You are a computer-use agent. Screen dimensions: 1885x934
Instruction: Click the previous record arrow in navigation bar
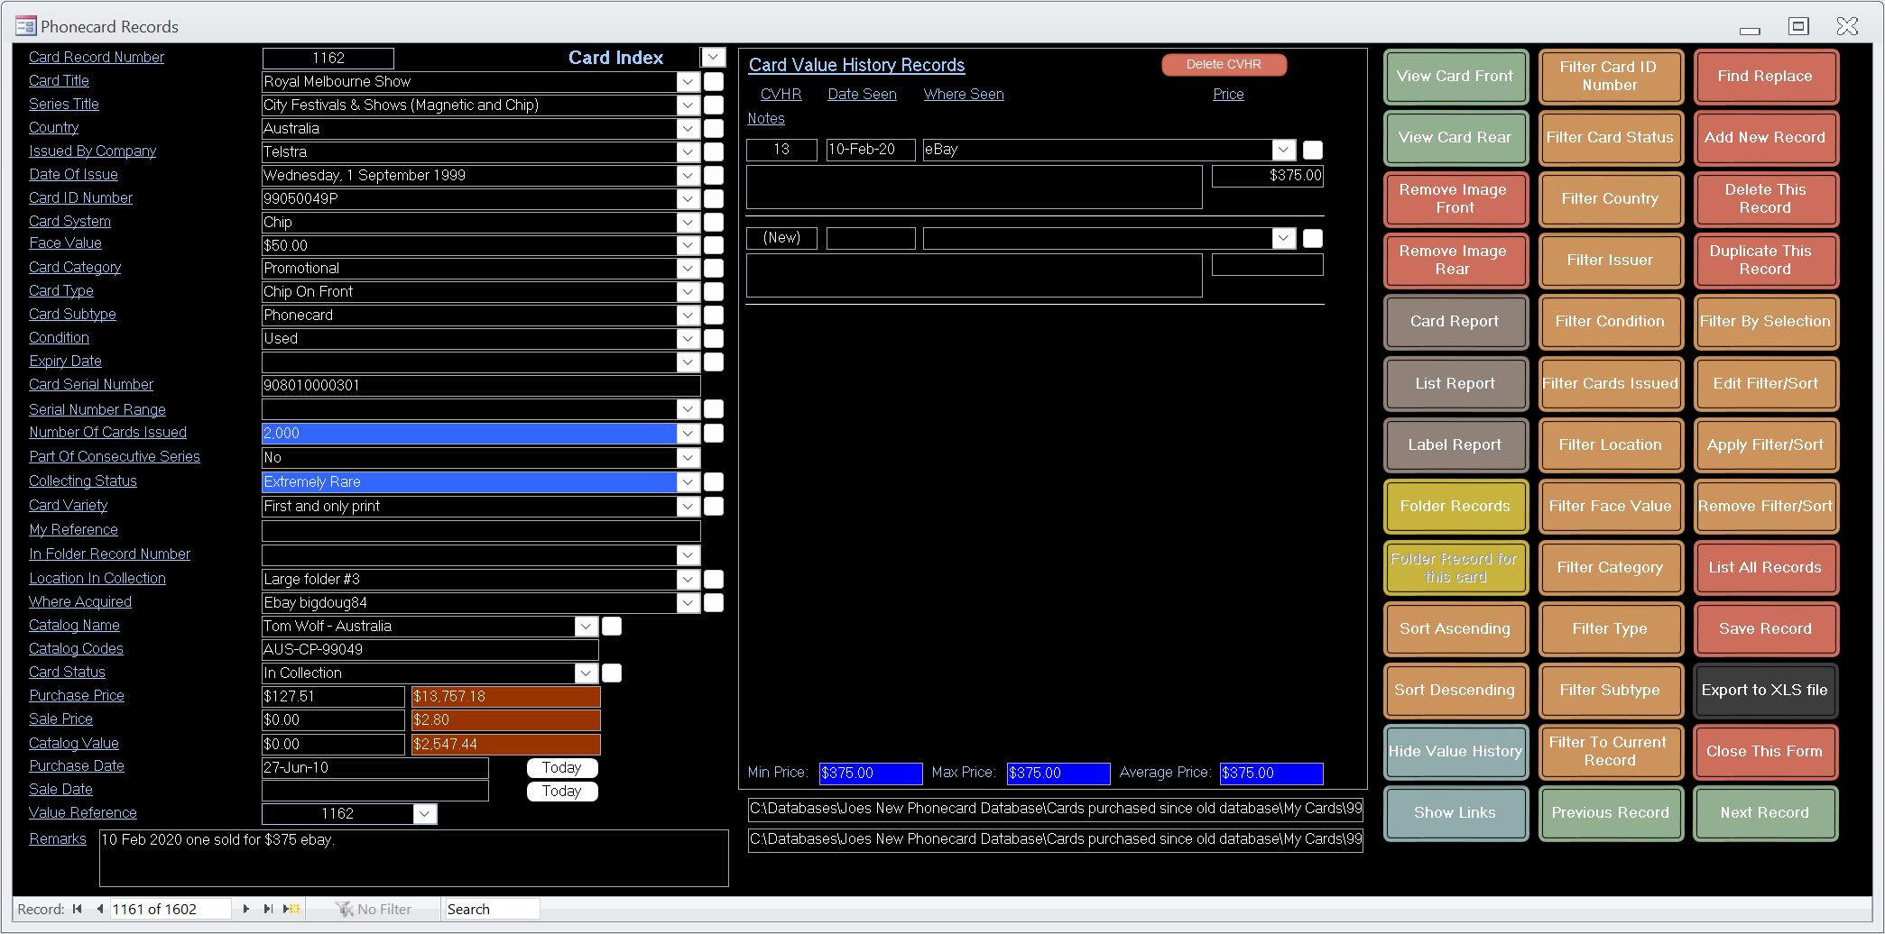pos(99,909)
